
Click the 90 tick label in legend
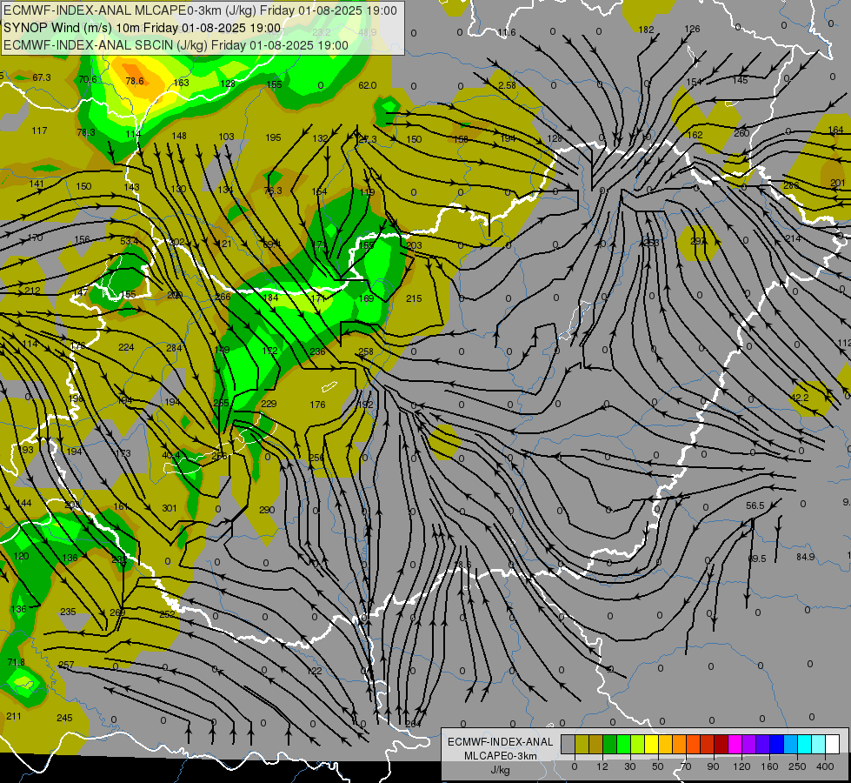pos(713,766)
